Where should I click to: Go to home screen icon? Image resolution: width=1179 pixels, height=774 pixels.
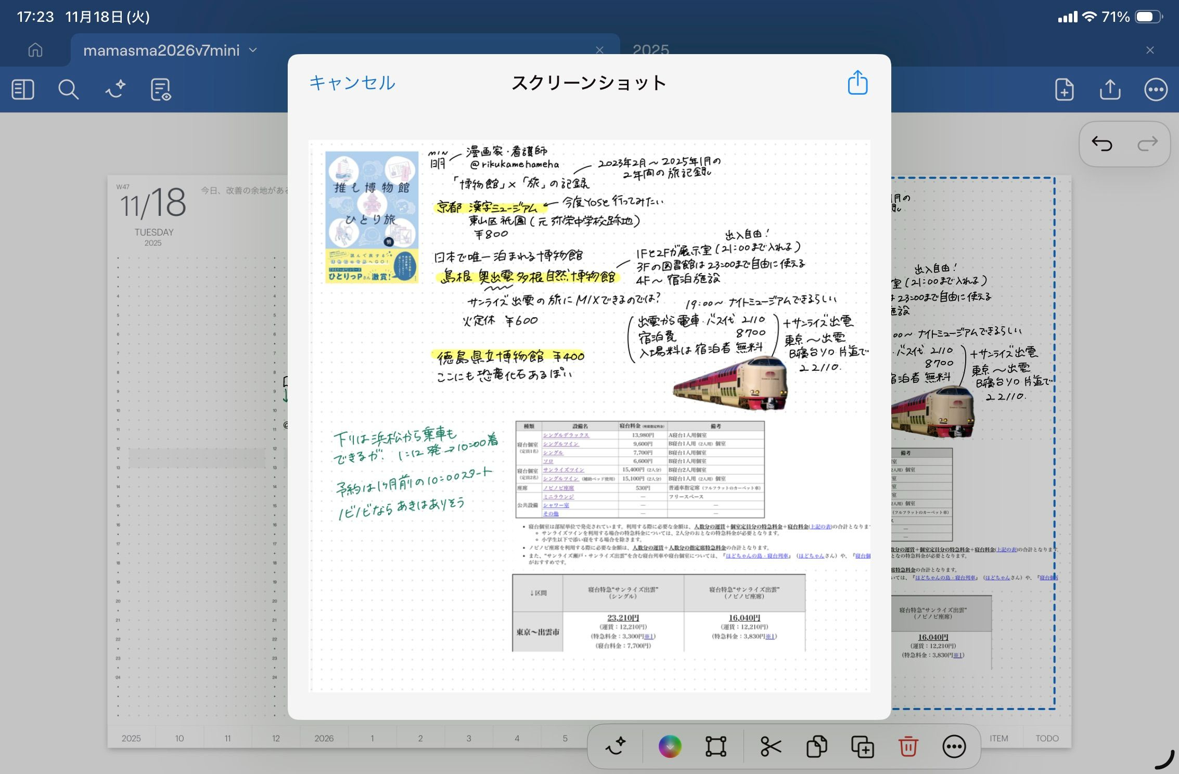click(35, 50)
